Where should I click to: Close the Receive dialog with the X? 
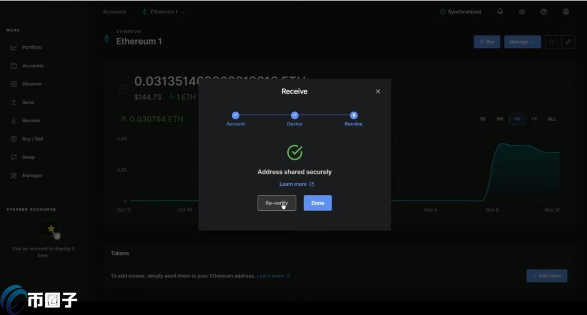click(378, 92)
